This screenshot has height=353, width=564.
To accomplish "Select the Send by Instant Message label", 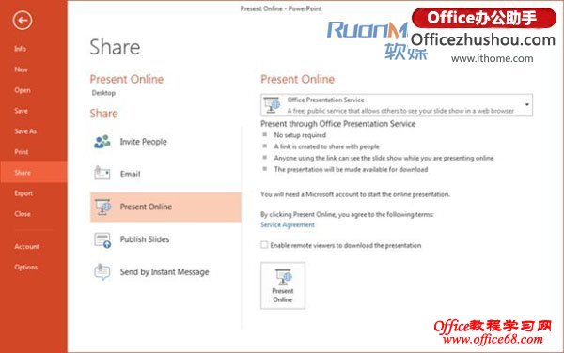I will click(x=164, y=272).
